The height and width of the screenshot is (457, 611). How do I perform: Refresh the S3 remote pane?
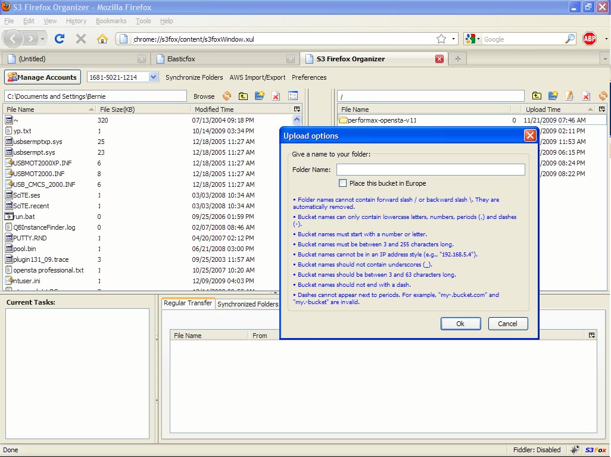(x=603, y=96)
